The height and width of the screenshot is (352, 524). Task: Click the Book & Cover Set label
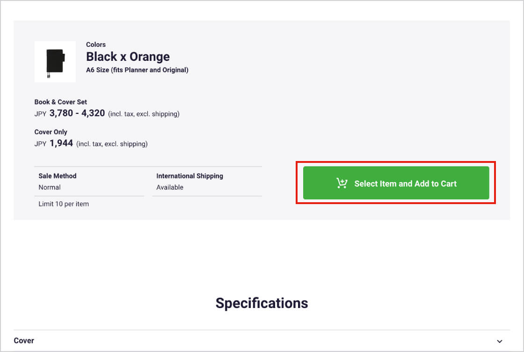(61, 102)
